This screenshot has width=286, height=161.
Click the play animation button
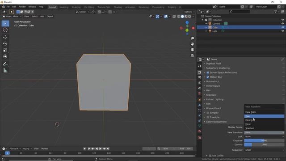click(100, 149)
